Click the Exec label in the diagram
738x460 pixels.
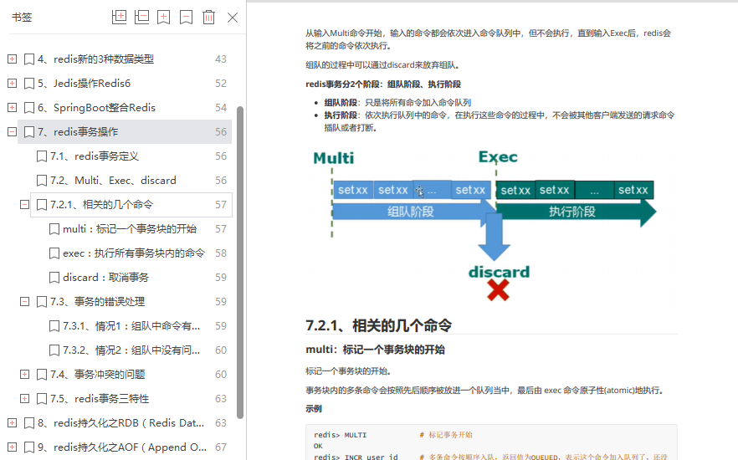click(x=498, y=156)
